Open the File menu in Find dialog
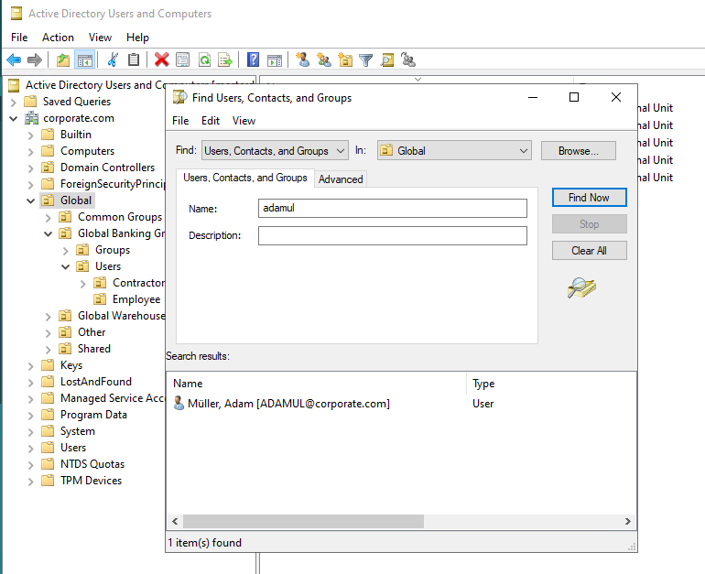The height and width of the screenshot is (574, 705). point(180,121)
